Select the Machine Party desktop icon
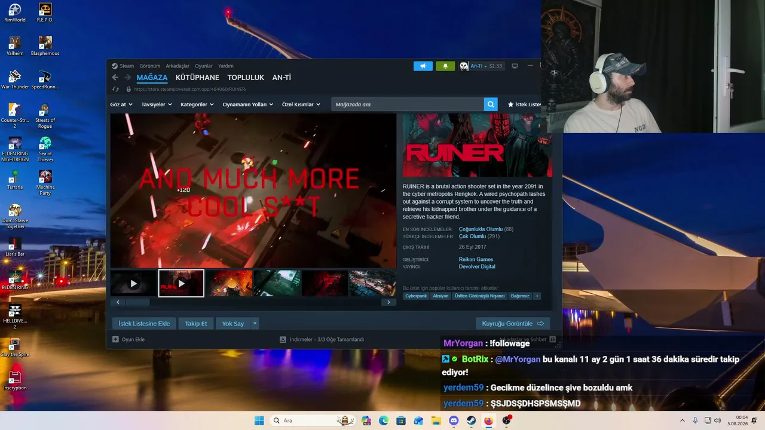The image size is (765, 430). point(45,183)
